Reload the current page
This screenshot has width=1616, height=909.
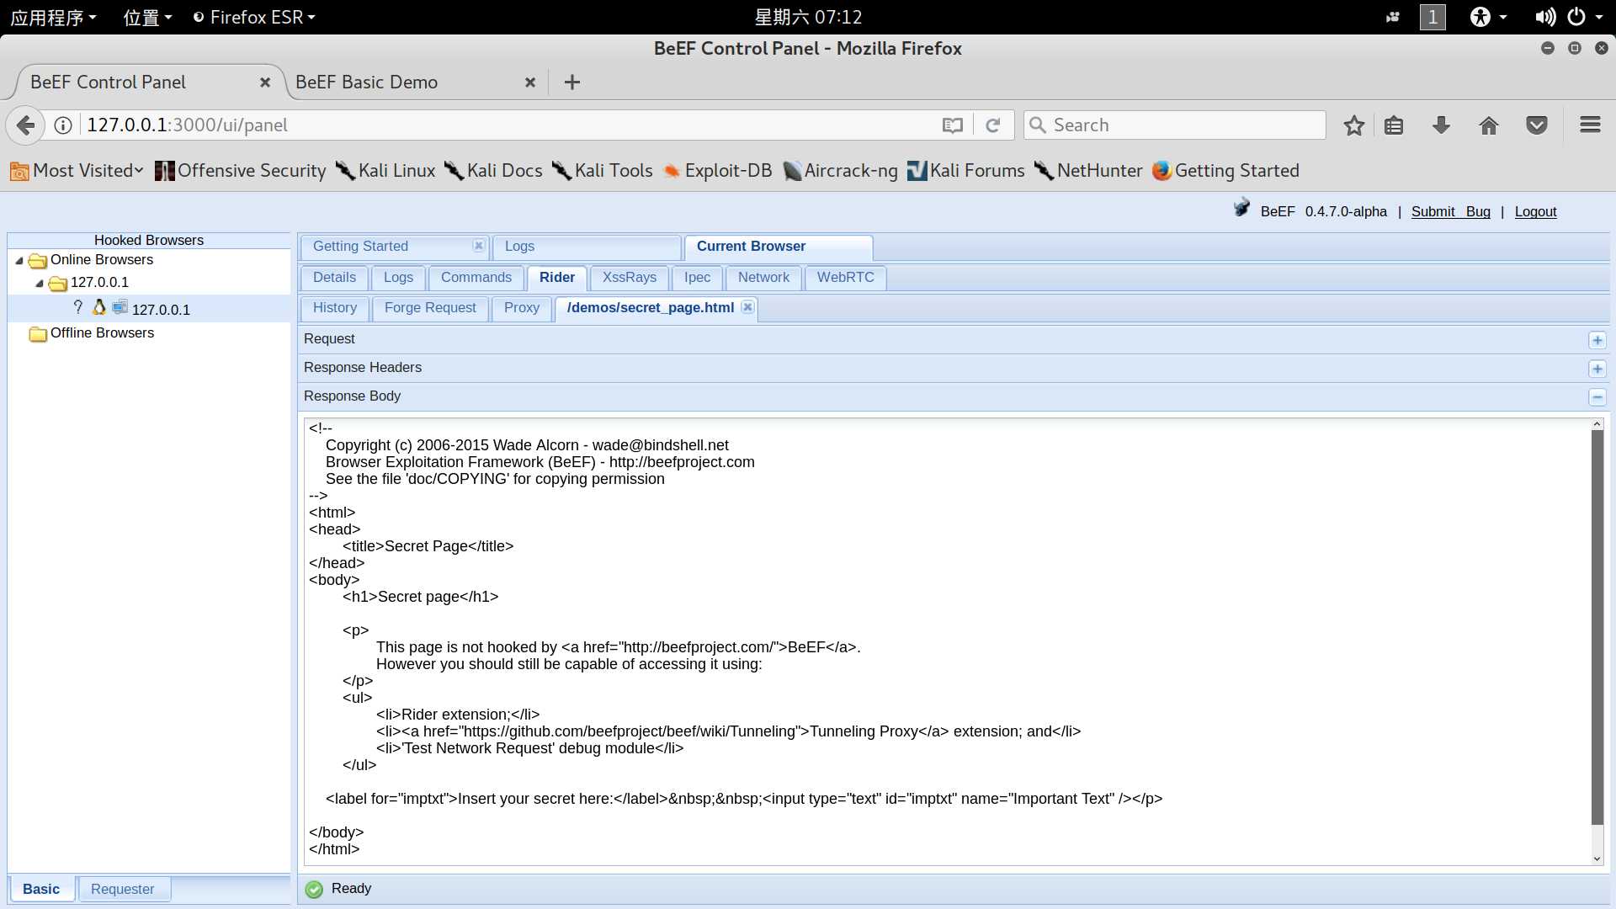993,125
